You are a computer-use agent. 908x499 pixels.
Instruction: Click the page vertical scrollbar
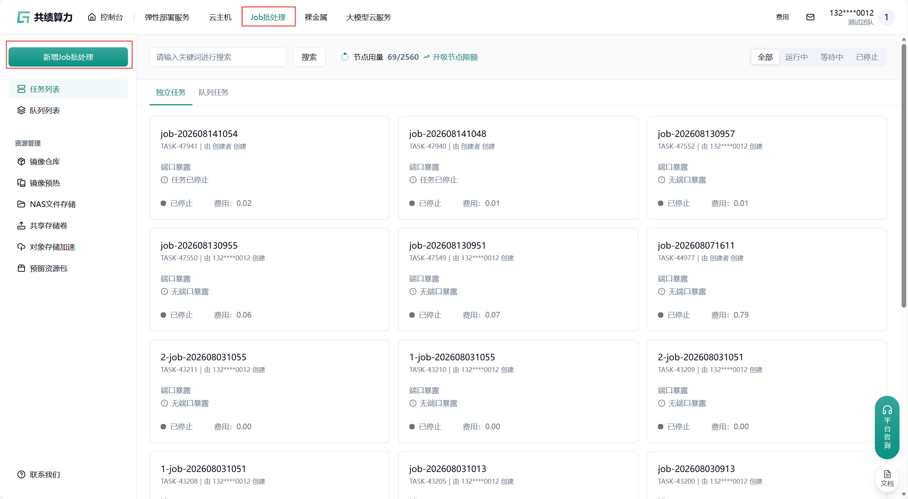[x=904, y=176]
